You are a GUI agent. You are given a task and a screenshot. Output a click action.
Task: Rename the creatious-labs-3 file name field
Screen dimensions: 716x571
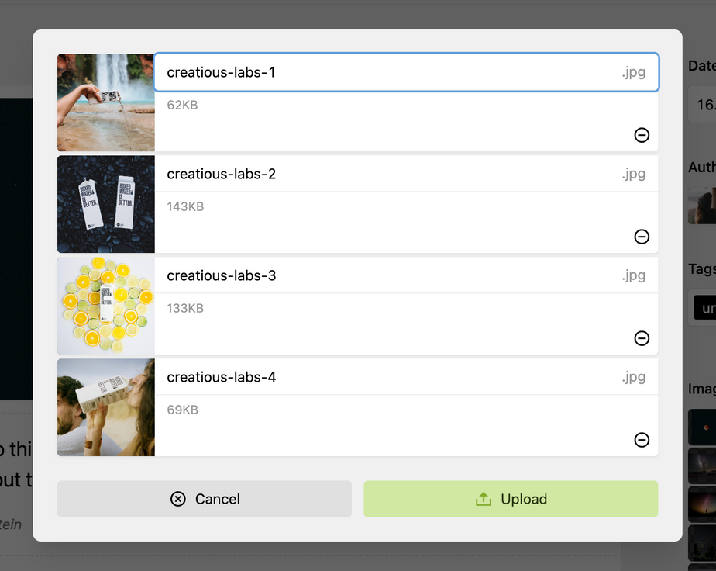pos(387,275)
